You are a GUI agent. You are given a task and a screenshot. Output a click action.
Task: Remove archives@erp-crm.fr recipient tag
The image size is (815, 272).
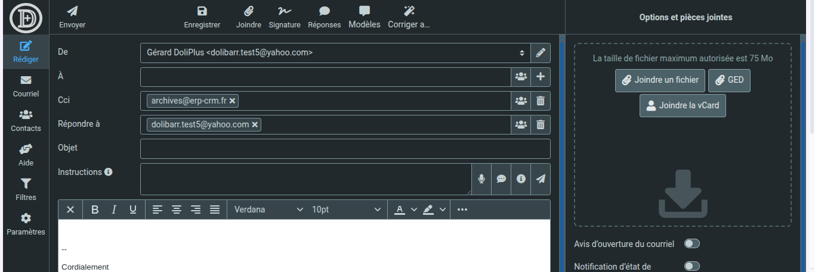233,101
